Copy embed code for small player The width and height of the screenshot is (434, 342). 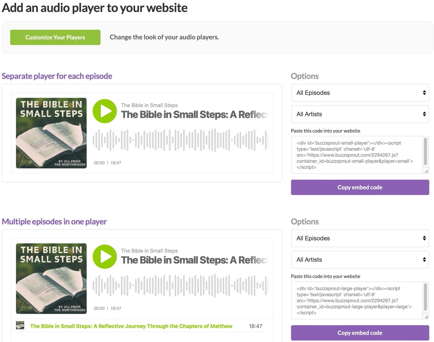click(360, 187)
